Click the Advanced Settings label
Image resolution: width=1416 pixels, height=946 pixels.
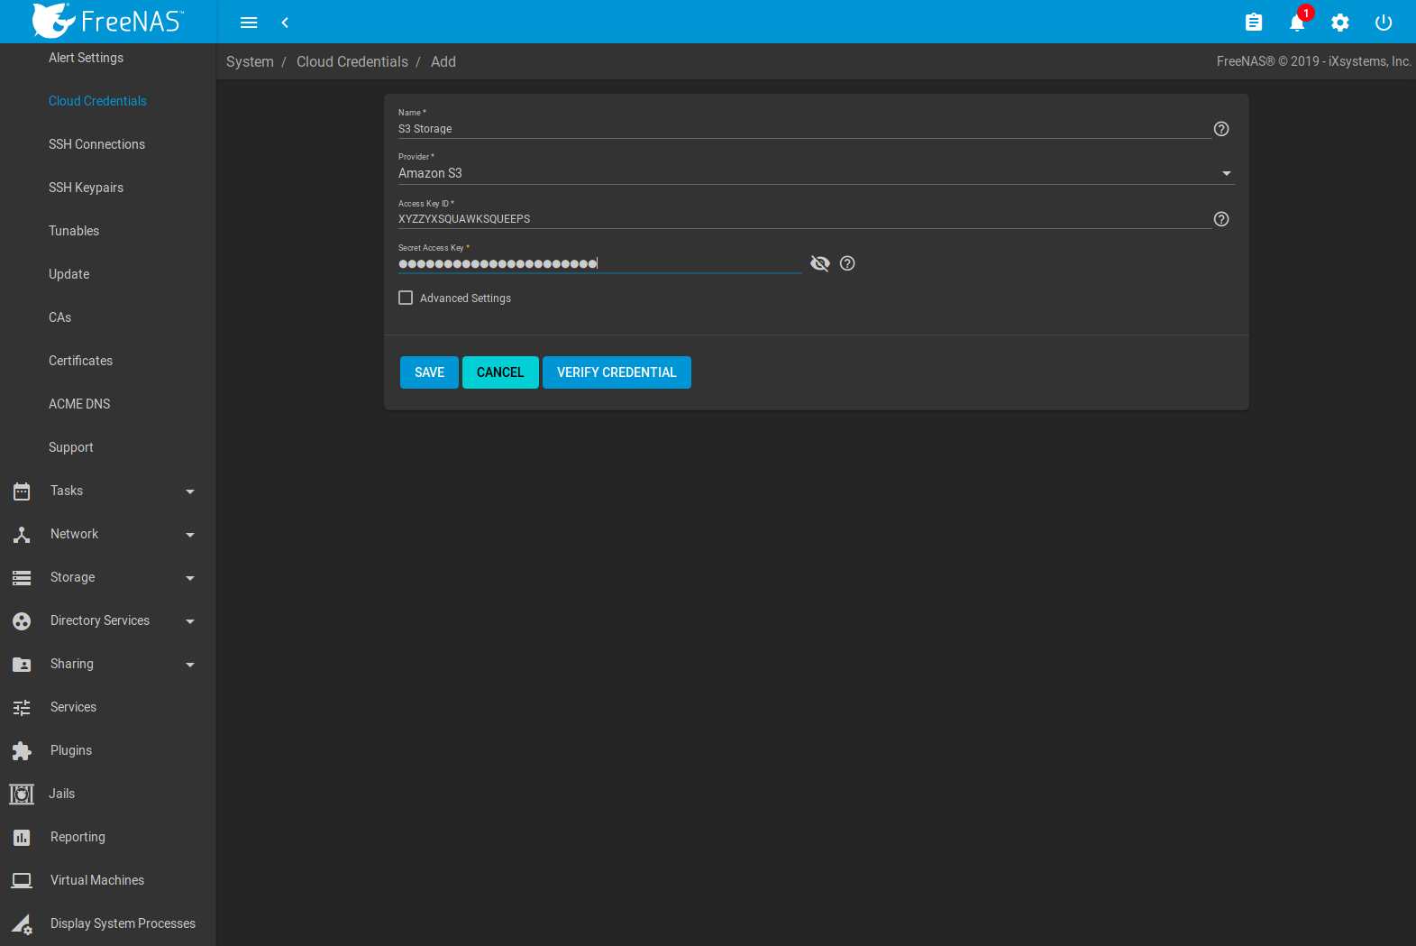tap(465, 298)
